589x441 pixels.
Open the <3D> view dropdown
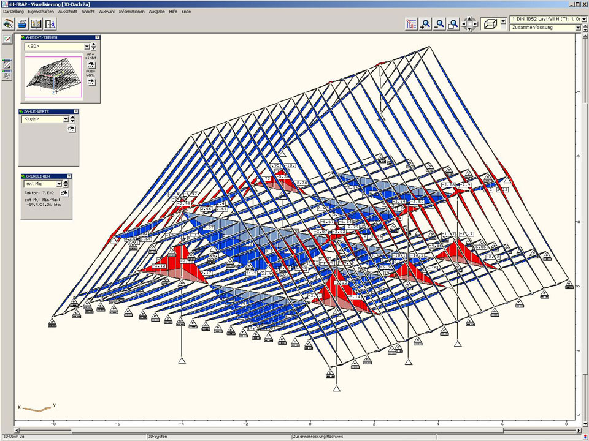pyautogui.click(x=87, y=47)
